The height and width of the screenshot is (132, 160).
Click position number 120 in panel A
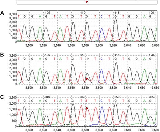(151, 13)
